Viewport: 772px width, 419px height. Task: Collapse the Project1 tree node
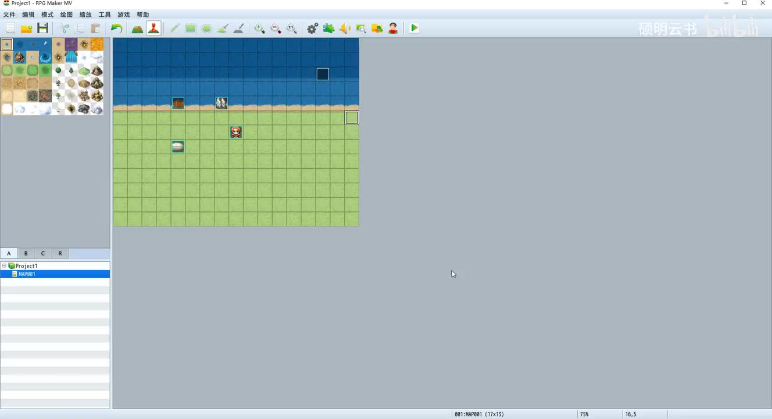tap(4, 266)
